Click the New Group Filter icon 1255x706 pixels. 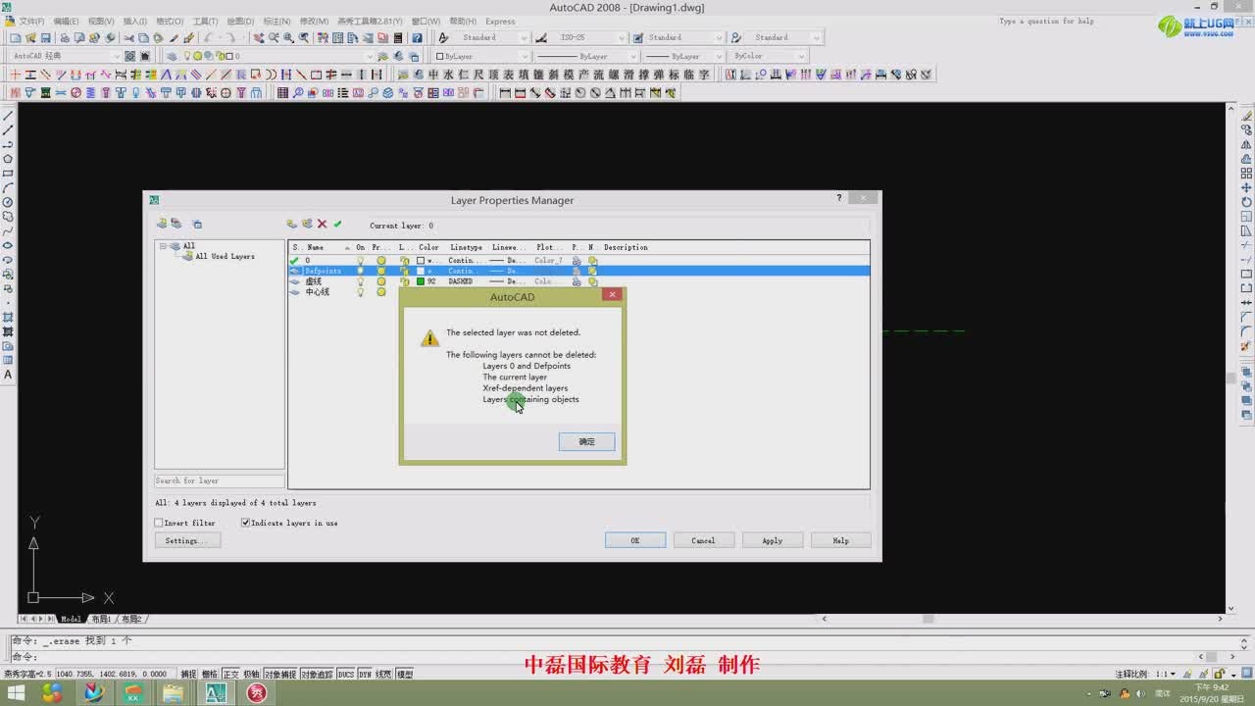(x=176, y=225)
